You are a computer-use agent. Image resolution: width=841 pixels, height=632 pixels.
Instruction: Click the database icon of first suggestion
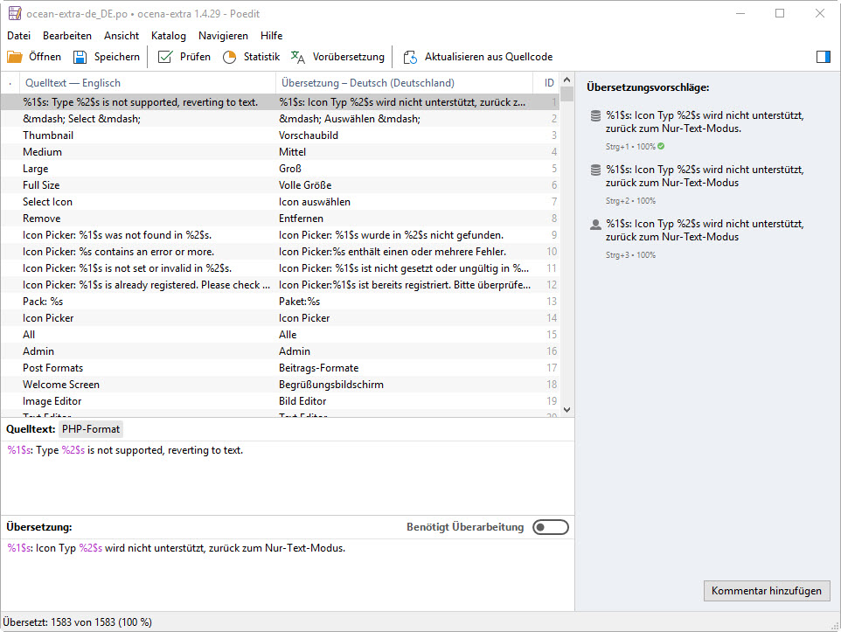coord(595,116)
